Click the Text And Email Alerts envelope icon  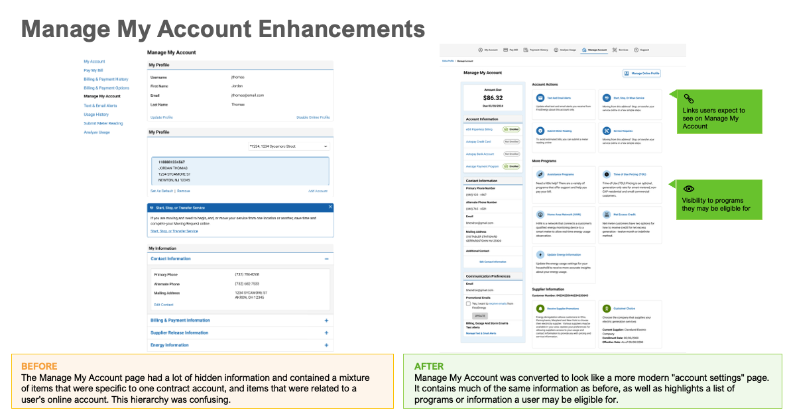540,98
